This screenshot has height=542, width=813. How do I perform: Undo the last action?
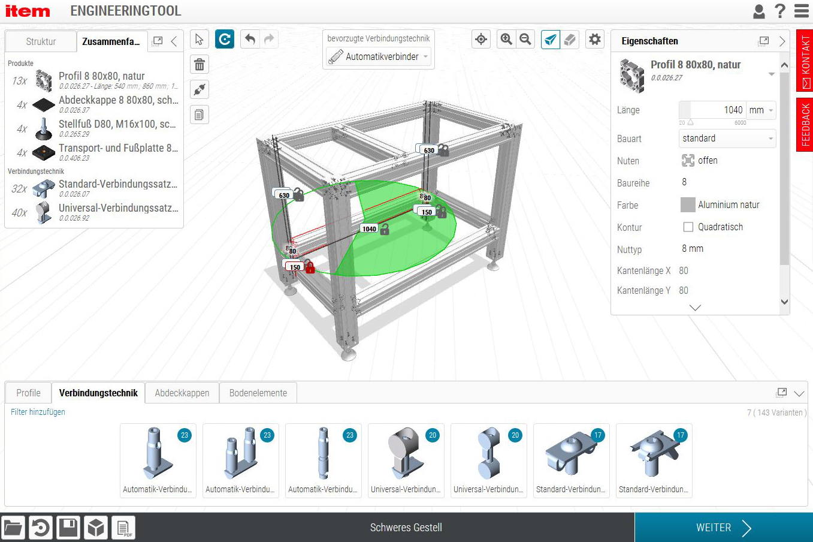pos(250,39)
